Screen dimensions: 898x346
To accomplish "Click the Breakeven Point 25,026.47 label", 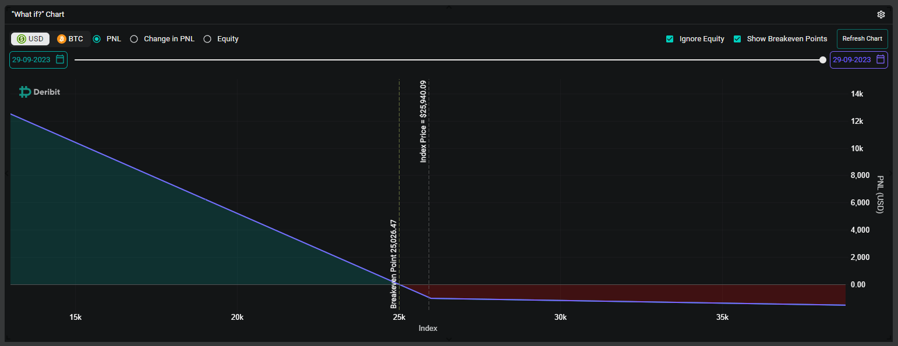I will point(394,264).
